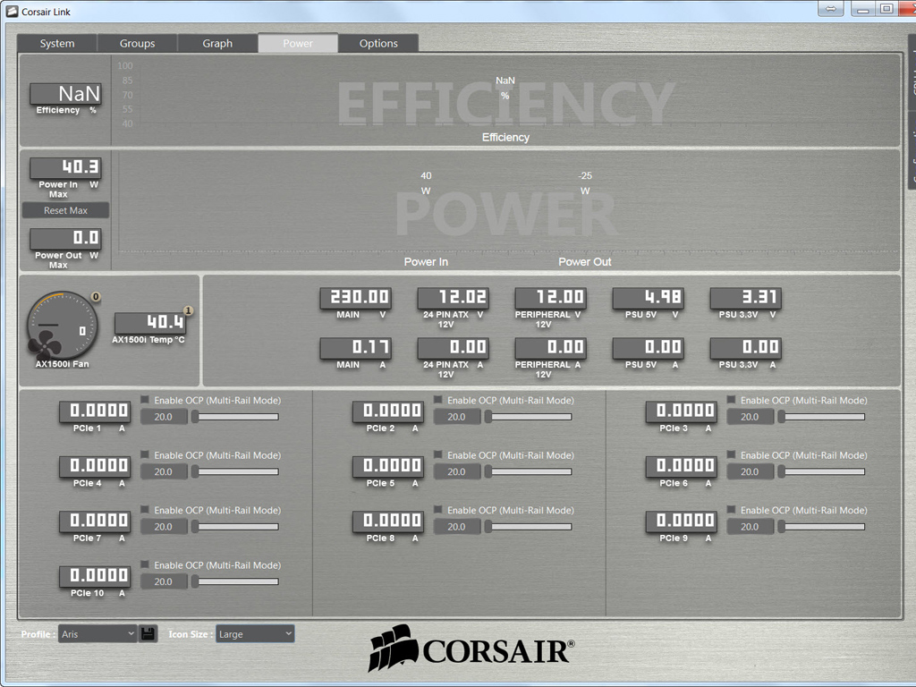Toggle Enable OCP for PCIe 3
This screenshot has width=916, height=687.
pyautogui.click(x=732, y=400)
